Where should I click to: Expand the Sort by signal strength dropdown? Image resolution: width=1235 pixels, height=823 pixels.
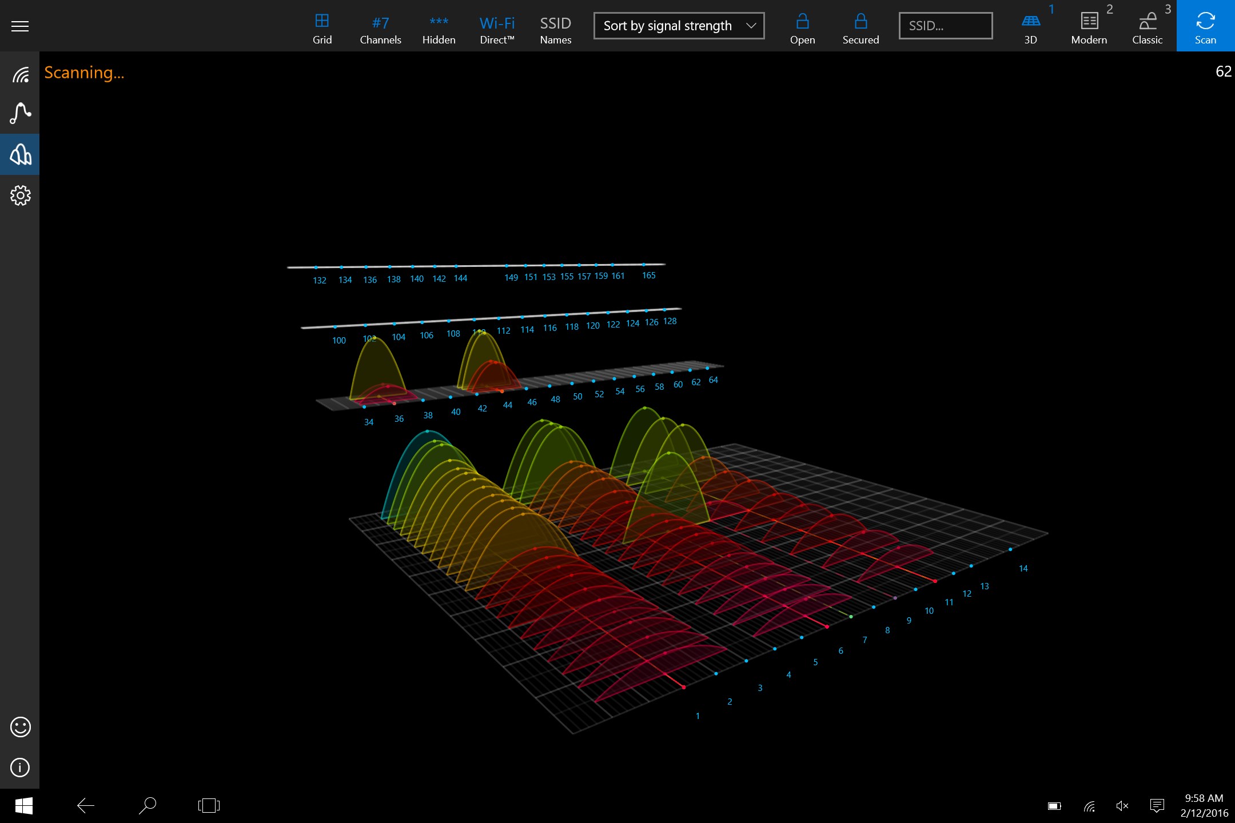679,26
